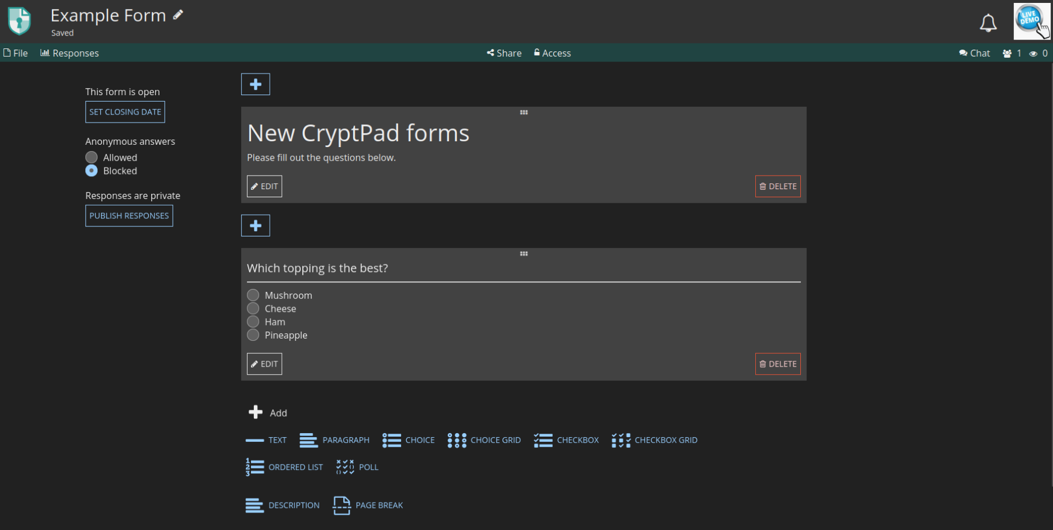Image resolution: width=1053 pixels, height=530 pixels.
Task: Add a Checkbox Grid question
Action: [x=654, y=440]
